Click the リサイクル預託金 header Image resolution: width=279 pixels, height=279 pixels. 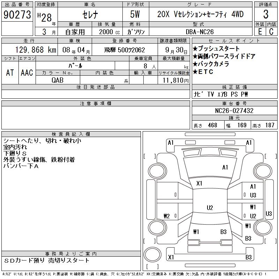click(x=174, y=73)
